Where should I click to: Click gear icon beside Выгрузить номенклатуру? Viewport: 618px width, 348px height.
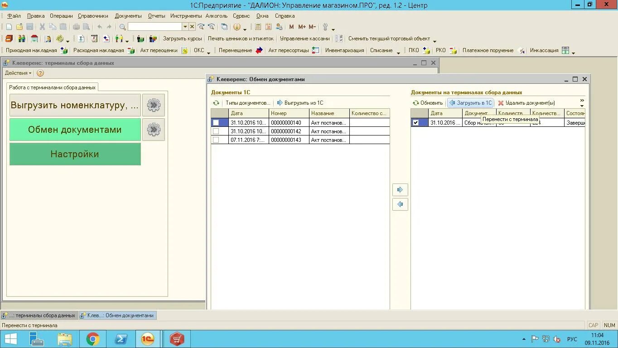pyautogui.click(x=154, y=105)
